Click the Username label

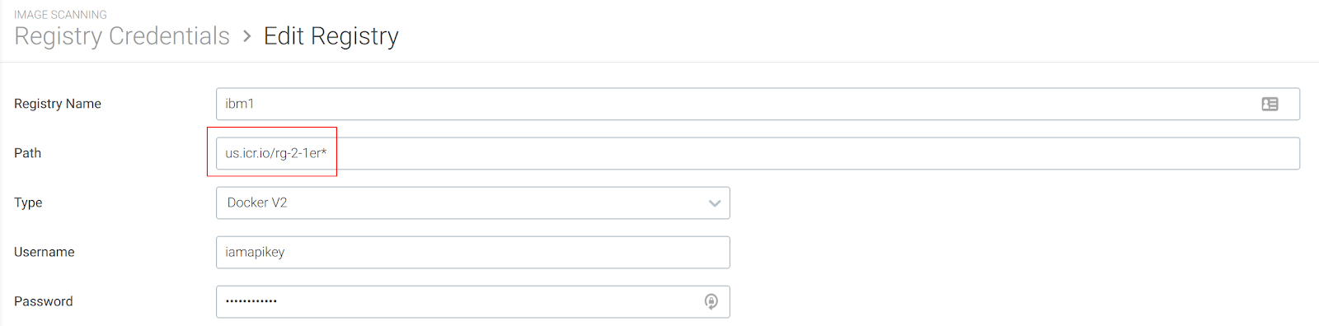point(45,252)
